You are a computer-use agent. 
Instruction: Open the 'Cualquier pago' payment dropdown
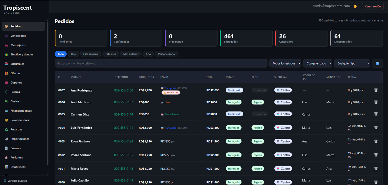coord(318,63)
